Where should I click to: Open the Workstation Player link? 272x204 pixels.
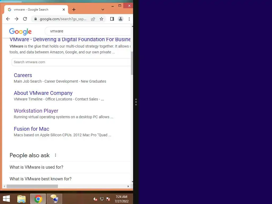(x=36, y=111)
